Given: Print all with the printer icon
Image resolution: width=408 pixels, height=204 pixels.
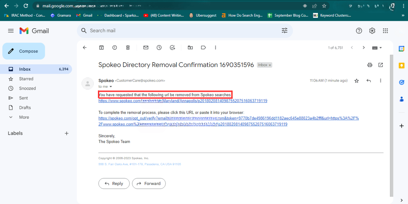Looking at the screenshot, I should pos(370,65).
